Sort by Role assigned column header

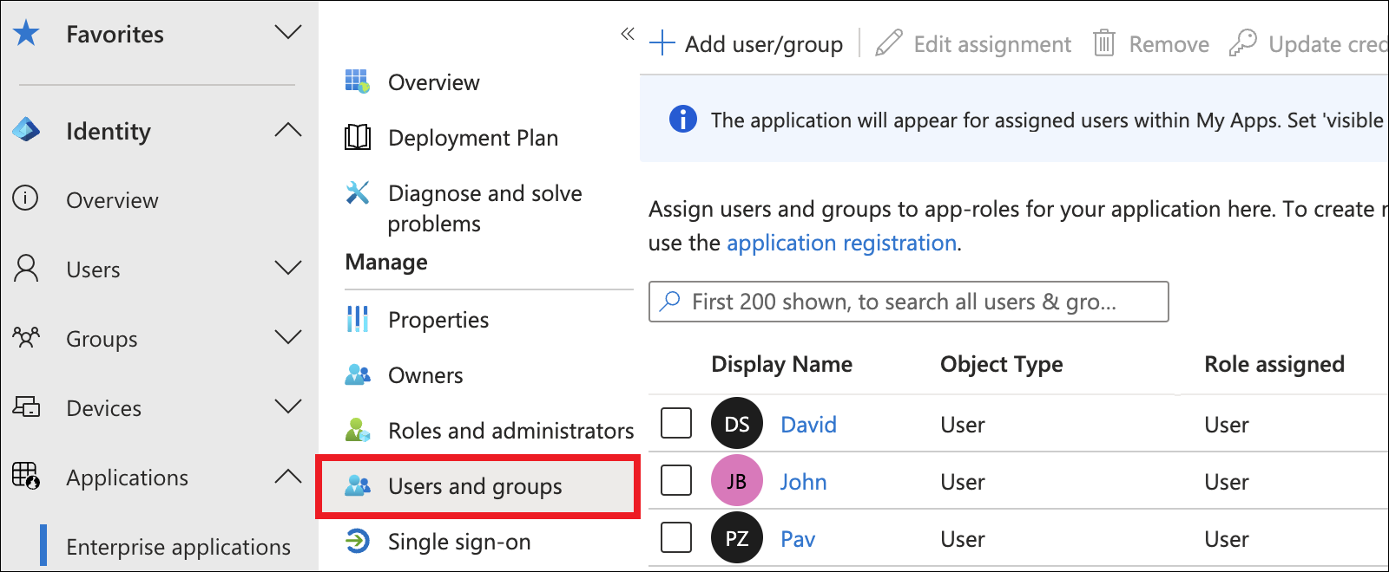1274,364
